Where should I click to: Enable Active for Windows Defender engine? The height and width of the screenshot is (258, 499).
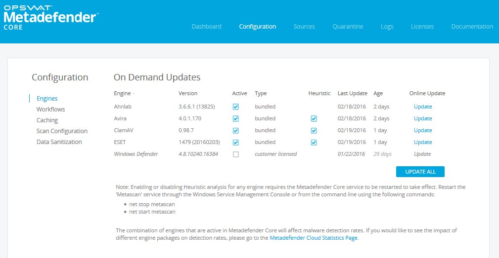[235, 154]
